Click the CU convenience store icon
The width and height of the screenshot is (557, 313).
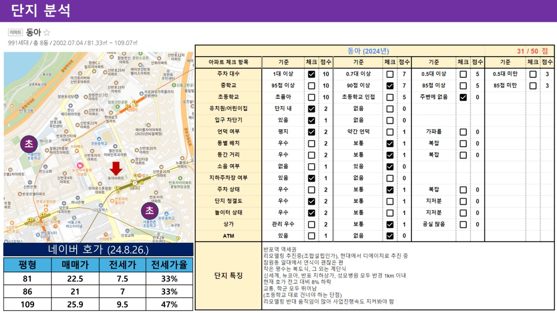tap(12, 106)
